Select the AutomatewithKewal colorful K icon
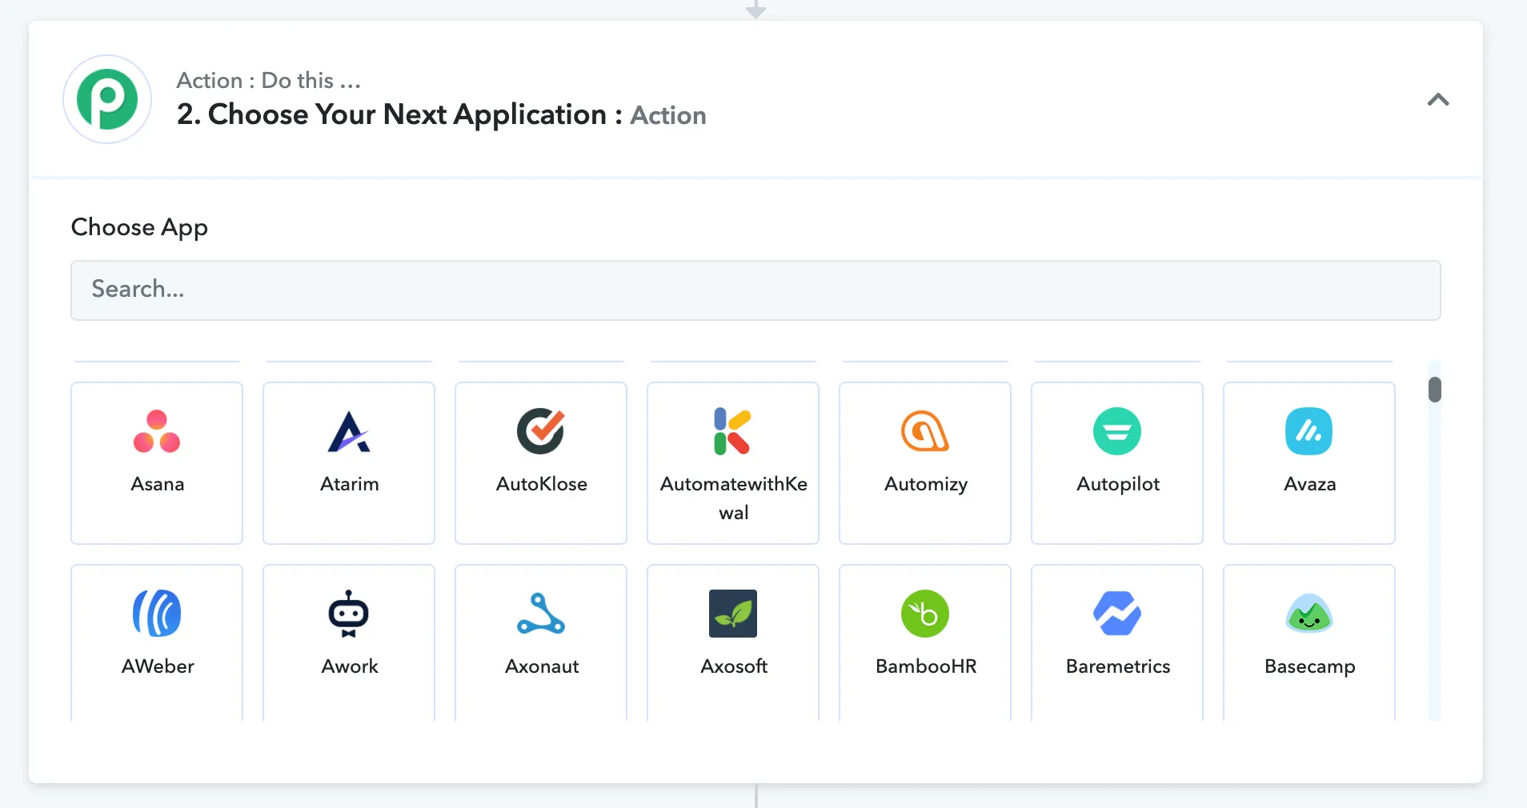This screenshot has width=1527, height=808. [x=733, y=431]
